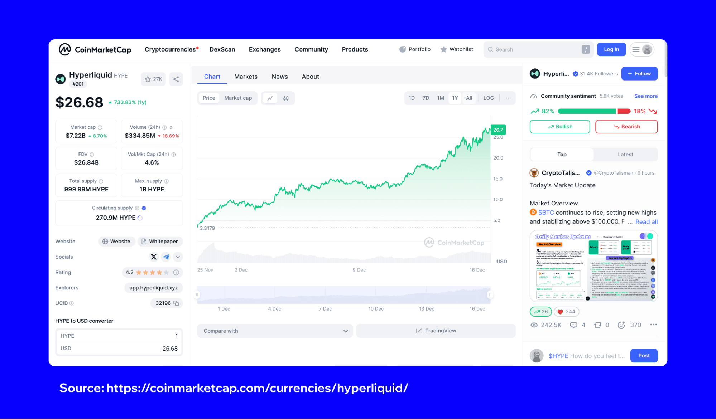This screenshot has height=419, width=716.
Task: Click the Log In button
Action: click(611, 49)
